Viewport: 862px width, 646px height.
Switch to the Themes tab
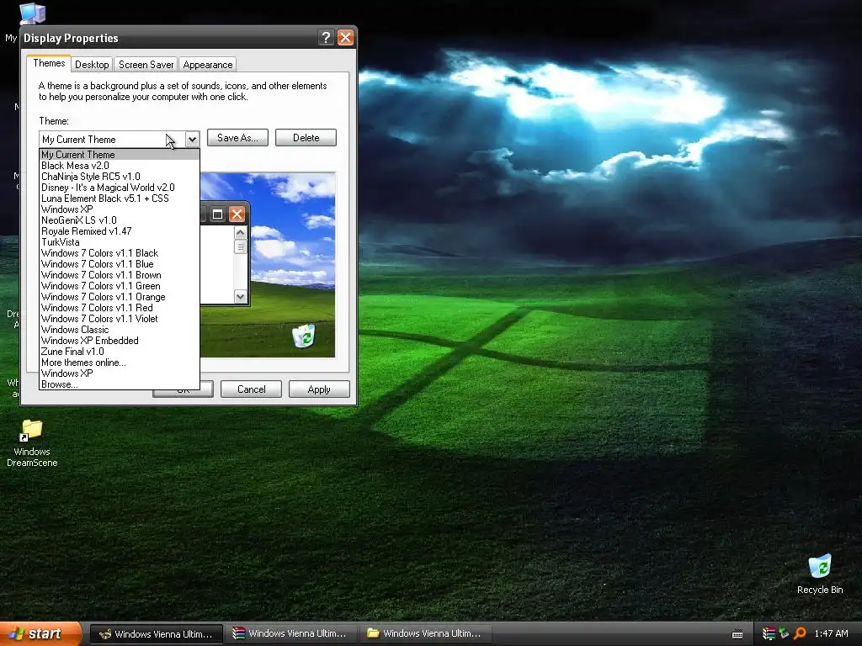pyautogui.click(x=49, y=63)
